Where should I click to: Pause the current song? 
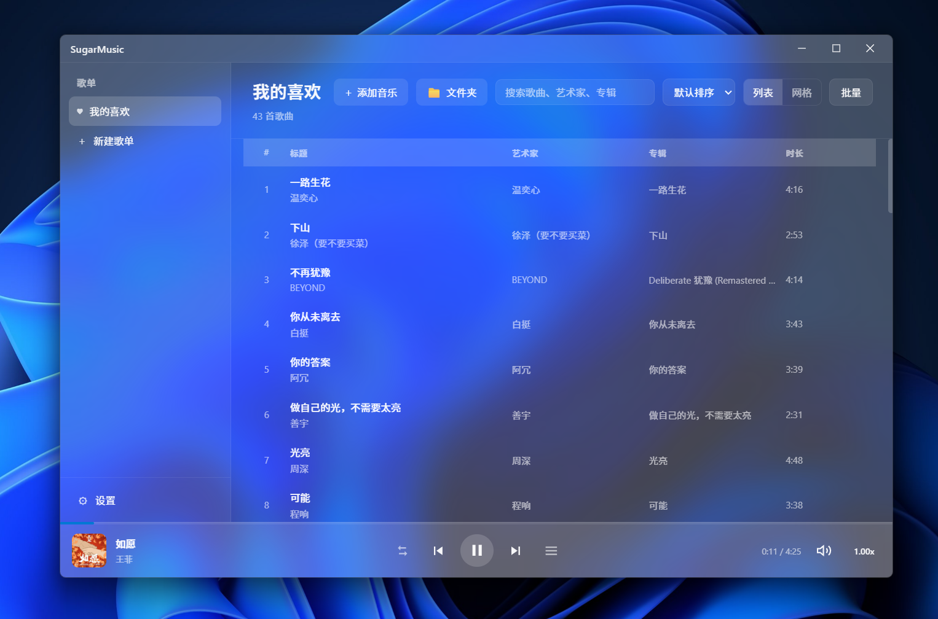point(477,550)
